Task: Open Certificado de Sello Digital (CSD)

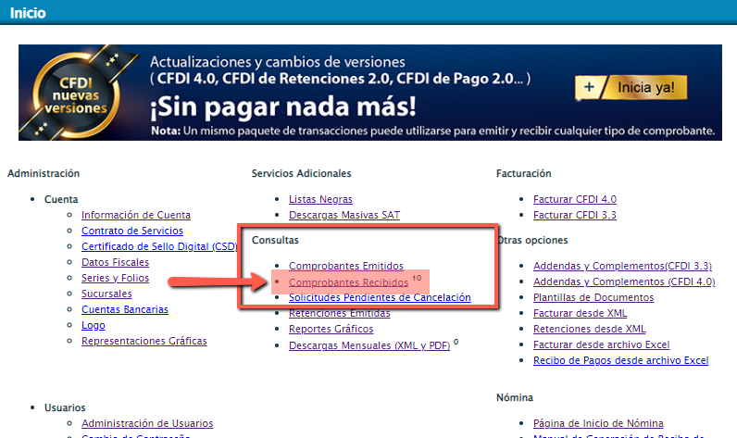Action: coord(159,246)
